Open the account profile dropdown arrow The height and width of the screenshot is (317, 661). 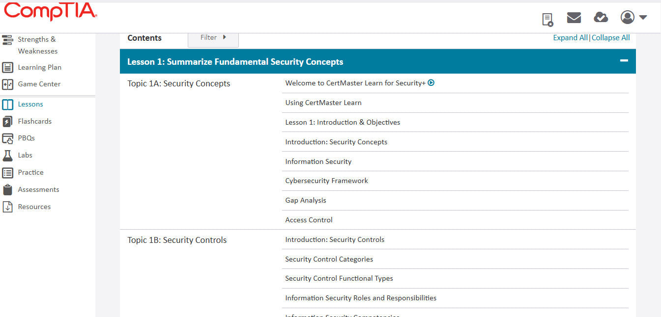[643, 17]
